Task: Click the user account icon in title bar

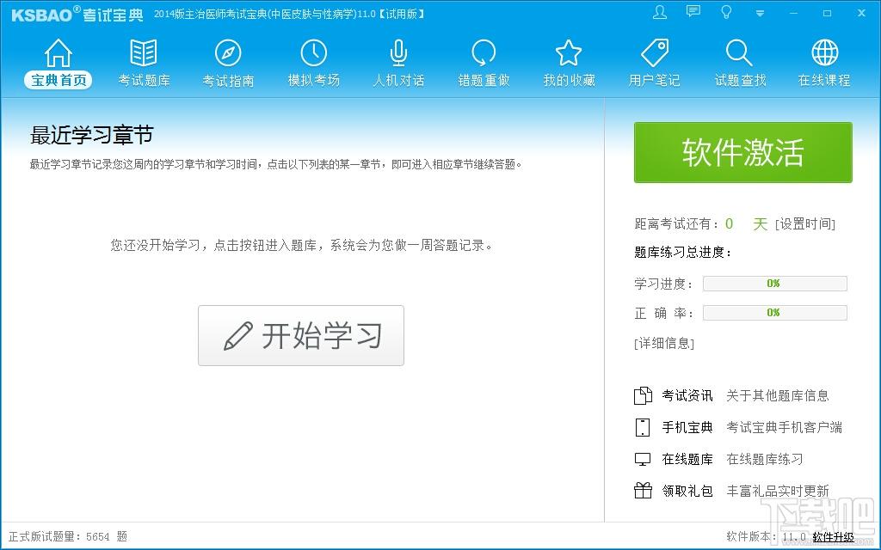Action: tap(660, 13)
